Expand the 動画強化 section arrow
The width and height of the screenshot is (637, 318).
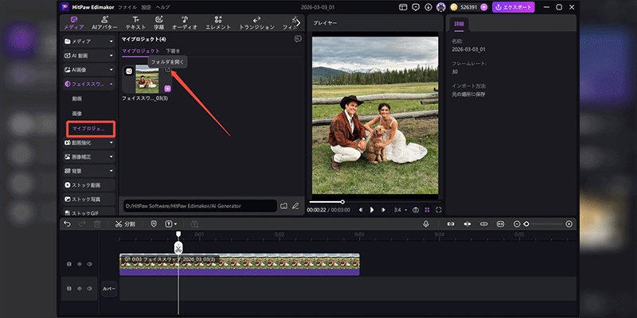point(111,142)
